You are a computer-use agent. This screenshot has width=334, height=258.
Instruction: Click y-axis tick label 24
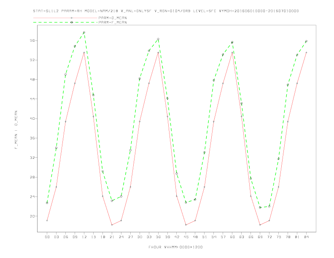[32, 196]
